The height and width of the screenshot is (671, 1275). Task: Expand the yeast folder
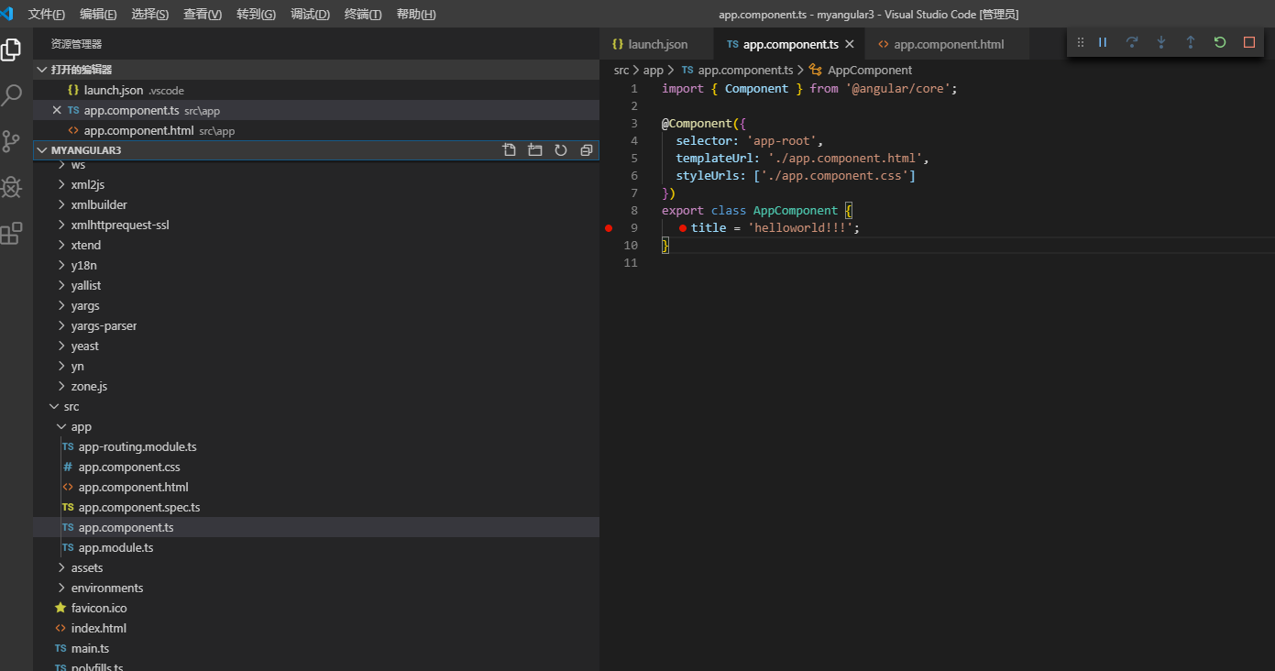click(x=316, y=346)
